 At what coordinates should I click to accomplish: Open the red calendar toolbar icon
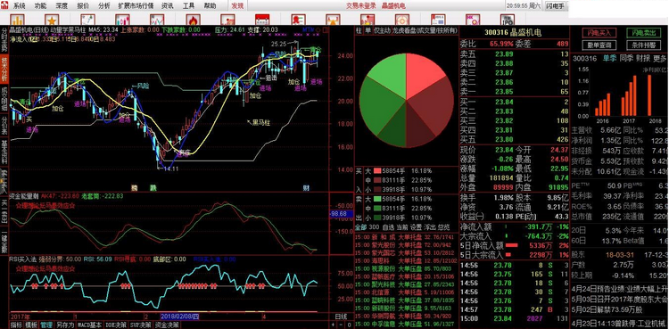tap(262, 20)
